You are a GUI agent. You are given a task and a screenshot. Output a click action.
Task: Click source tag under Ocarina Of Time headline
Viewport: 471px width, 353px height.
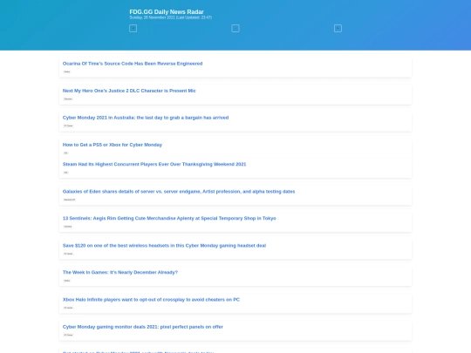pyautogui.click(x=67, y=71)
